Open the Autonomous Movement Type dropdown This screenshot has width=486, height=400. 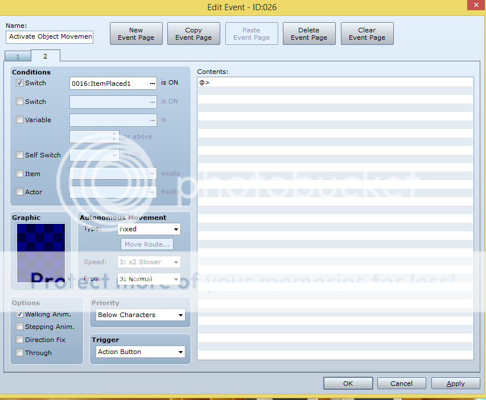(149, 230)
